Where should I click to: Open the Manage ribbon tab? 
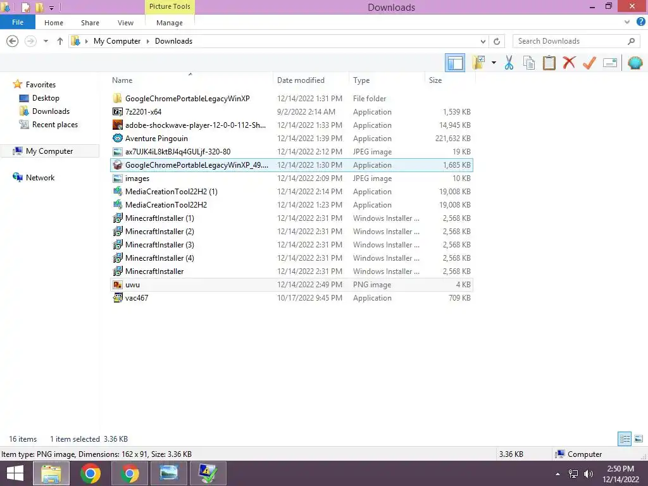170,23
